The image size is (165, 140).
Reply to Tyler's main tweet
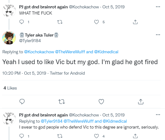click(22, 102)
